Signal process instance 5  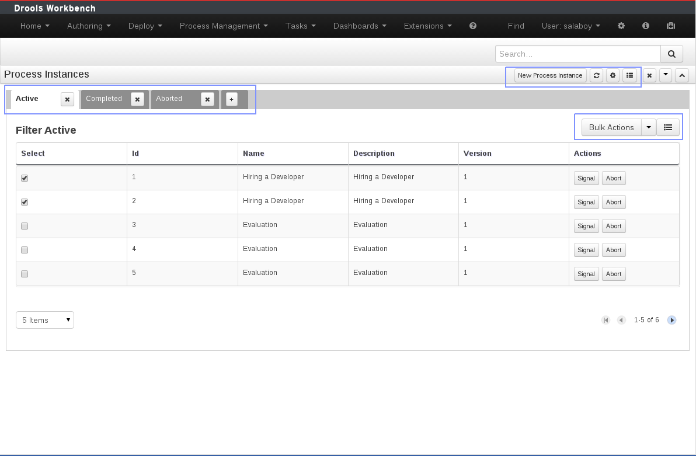click(586, 274)
